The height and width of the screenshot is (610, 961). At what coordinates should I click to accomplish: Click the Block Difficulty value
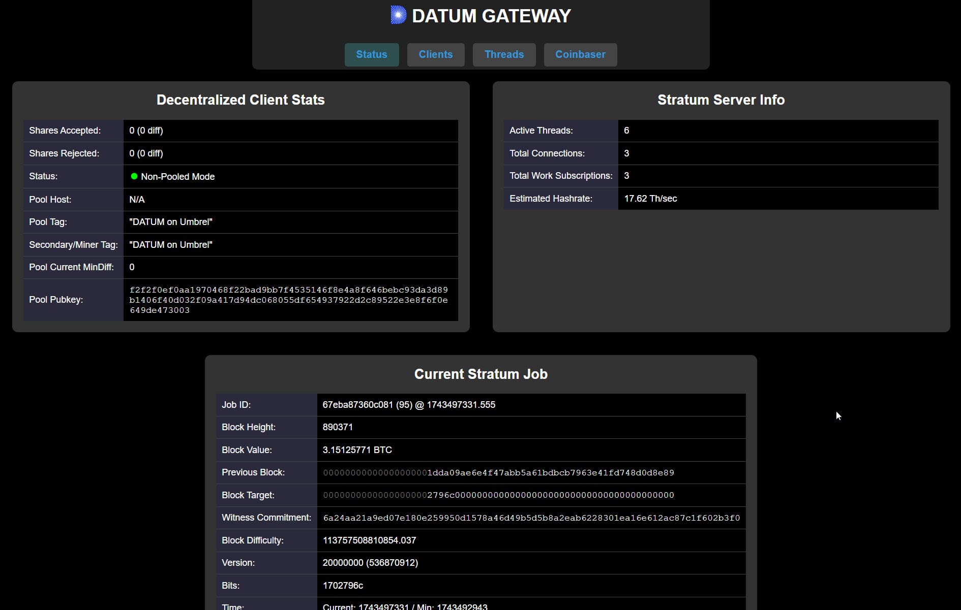(369, 540)
